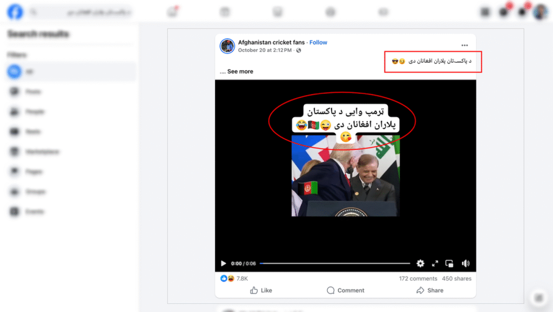Follow Afghanistan cricket fans page
The image size is (553, 312).
click(318, 42)
